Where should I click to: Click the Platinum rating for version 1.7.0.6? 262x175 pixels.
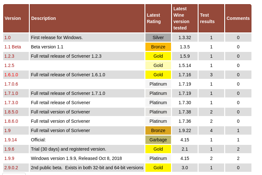coord(158,84)
